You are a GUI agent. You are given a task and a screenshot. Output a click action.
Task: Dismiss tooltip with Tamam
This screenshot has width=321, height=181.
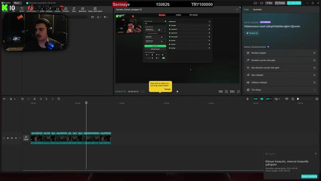coord(167,89)
